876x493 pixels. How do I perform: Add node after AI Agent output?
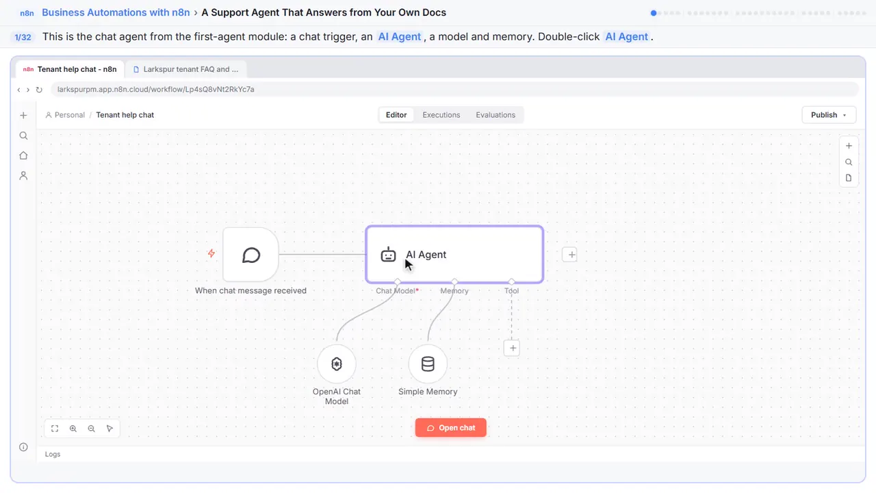[x=570, y=255]
